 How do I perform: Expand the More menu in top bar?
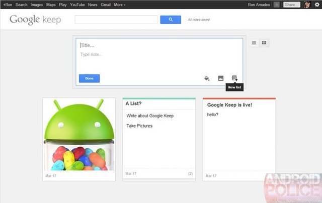point(120,5)
